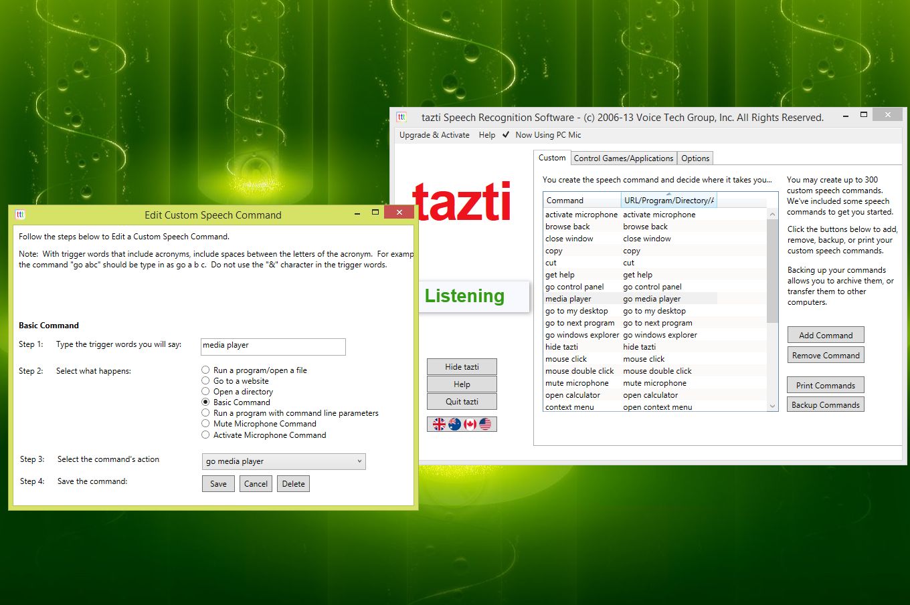Click the Edit Custom Speech Command window icon
Image resolution: width=910 pixels, height=605 pixels.
pyautogui.click(x=20, y=215)
